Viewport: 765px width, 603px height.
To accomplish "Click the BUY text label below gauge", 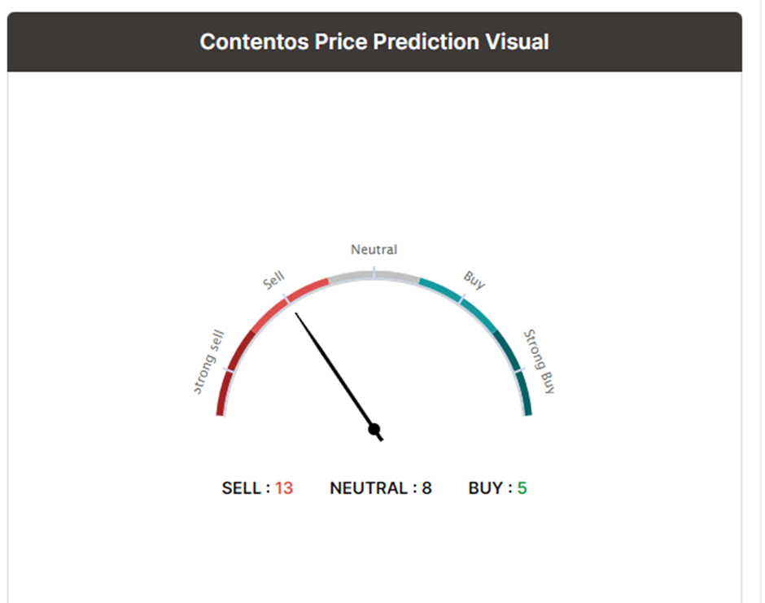I will point(485,488).
